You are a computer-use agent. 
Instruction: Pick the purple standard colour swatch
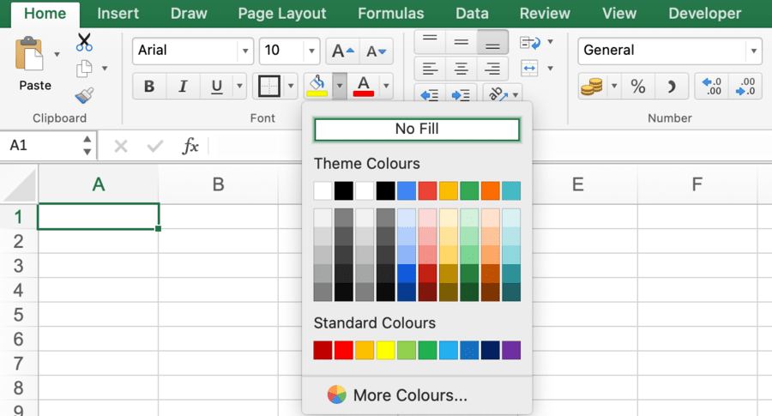(511, 350)
